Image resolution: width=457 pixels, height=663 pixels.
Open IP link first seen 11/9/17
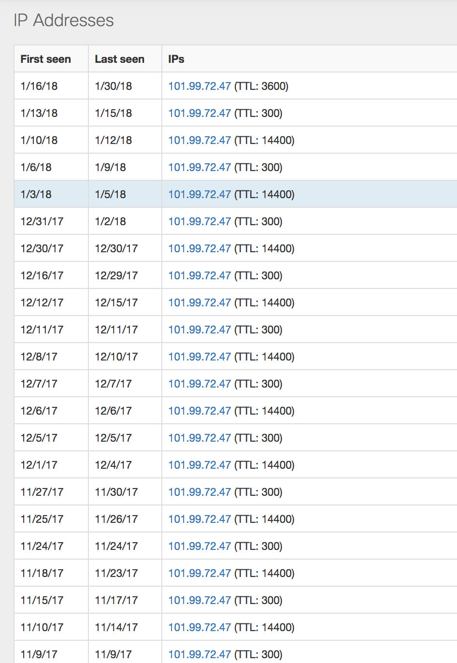pyautogui.click(x=200, y=654)
